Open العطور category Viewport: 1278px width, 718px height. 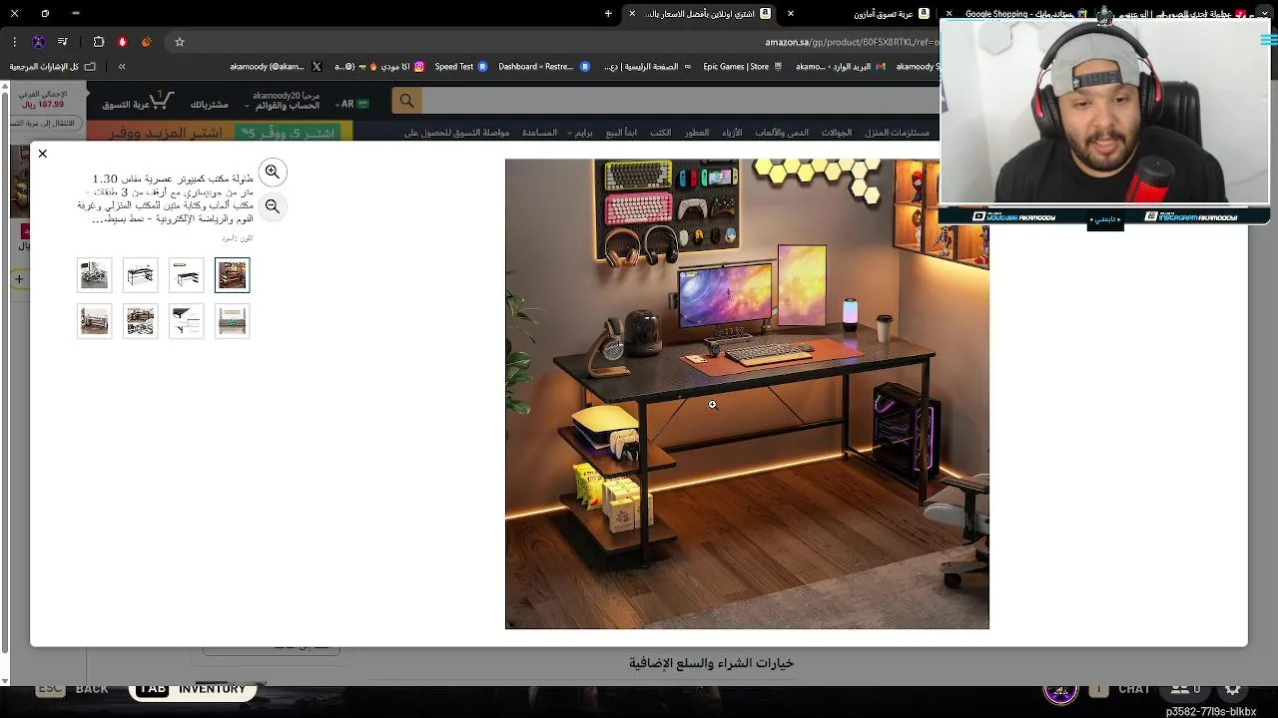(x=697, y=133)
